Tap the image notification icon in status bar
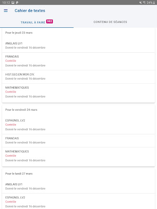Viewport: 157px width, 209px height. 13,2
